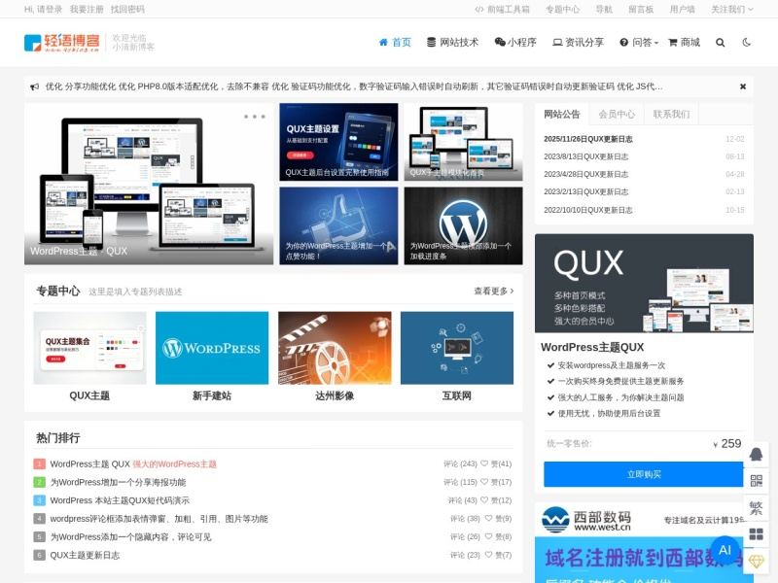This screenshot has height=583, width=778.
Task: Click 我要注册 register link
Action: pos(87,9)
